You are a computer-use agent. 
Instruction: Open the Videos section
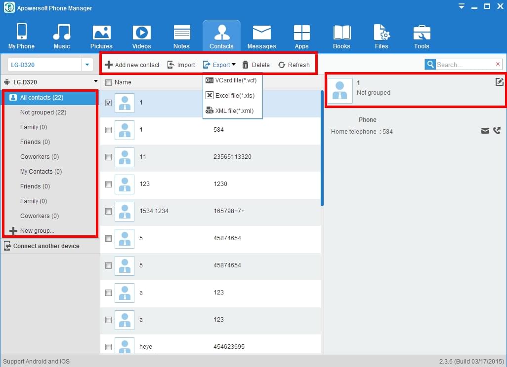[x=141, y=36]
